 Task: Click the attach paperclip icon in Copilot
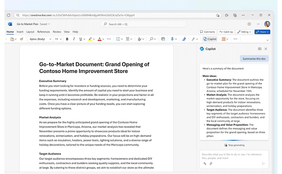click(x=211, y=163)
